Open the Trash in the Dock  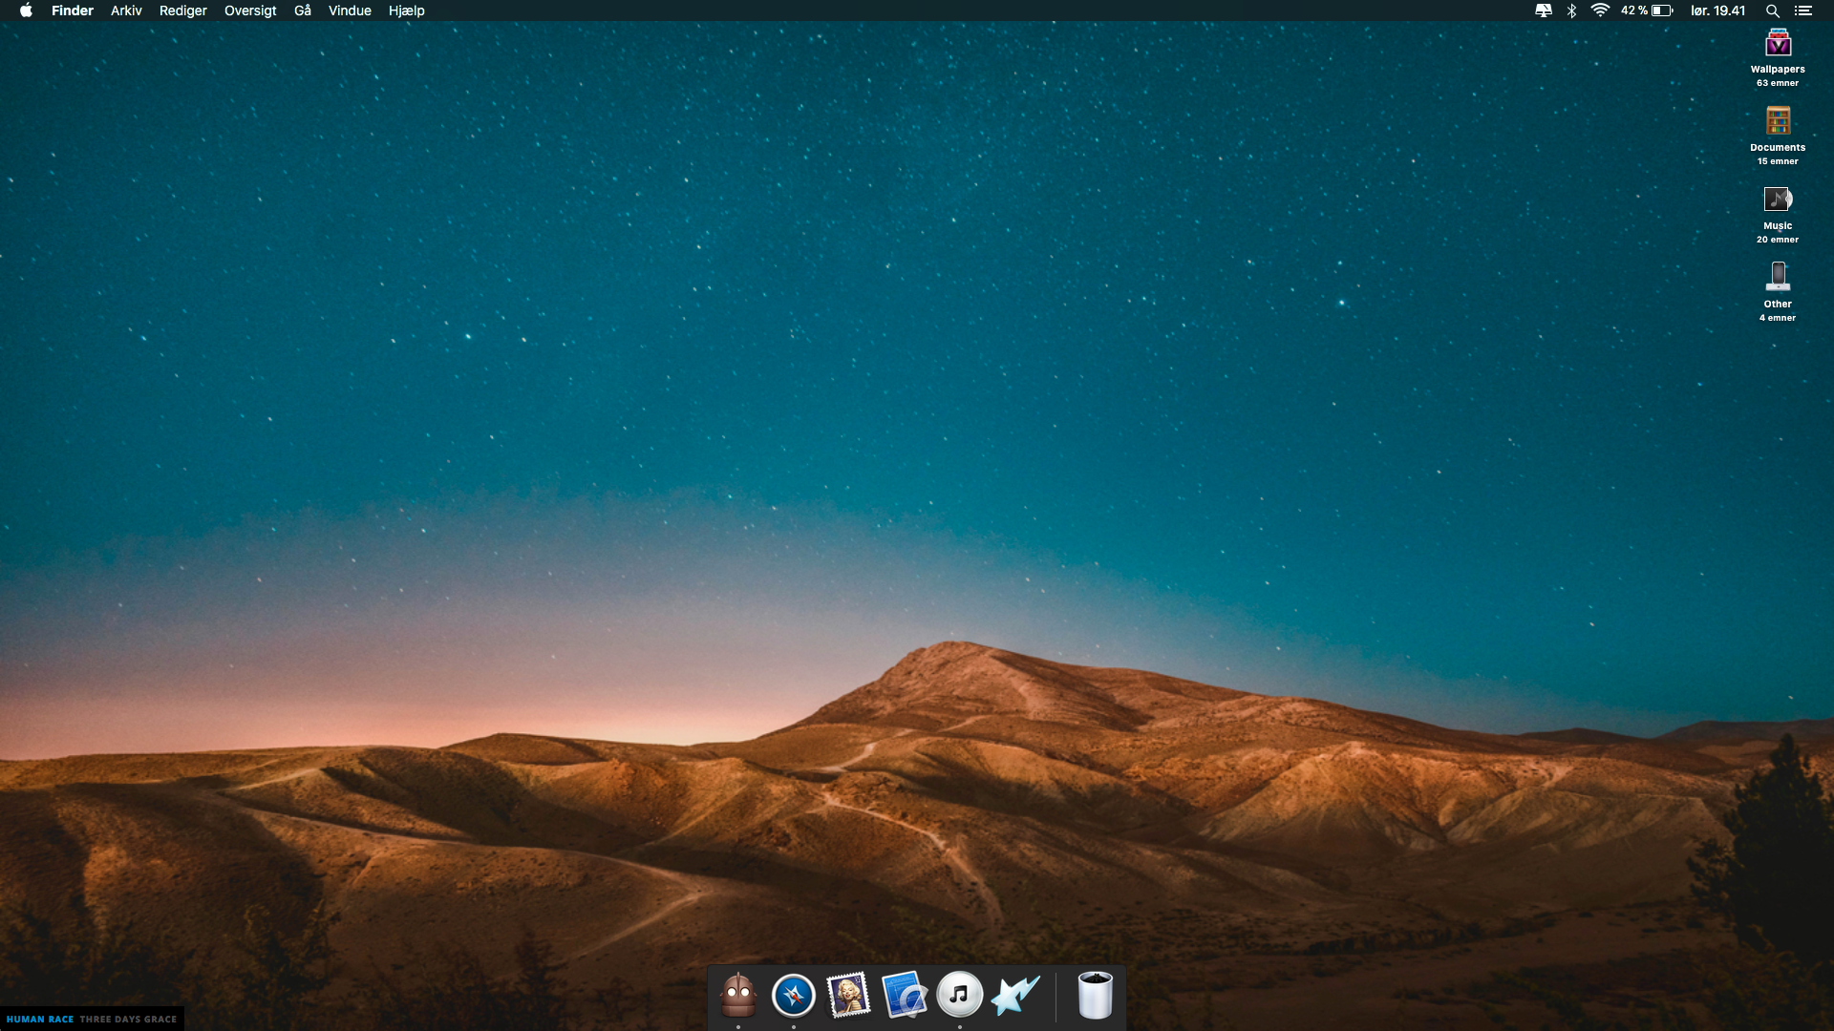click(x=1095, y=996)
